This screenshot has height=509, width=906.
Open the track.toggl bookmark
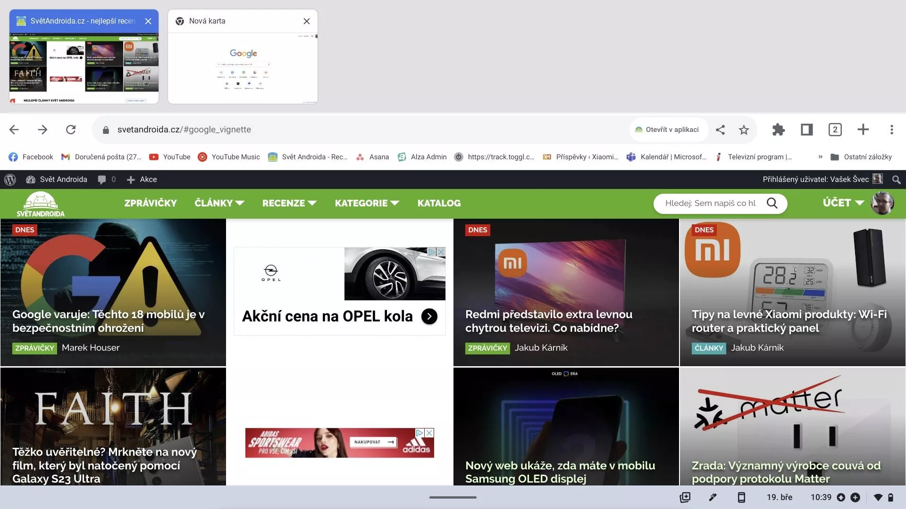[494, 157]
